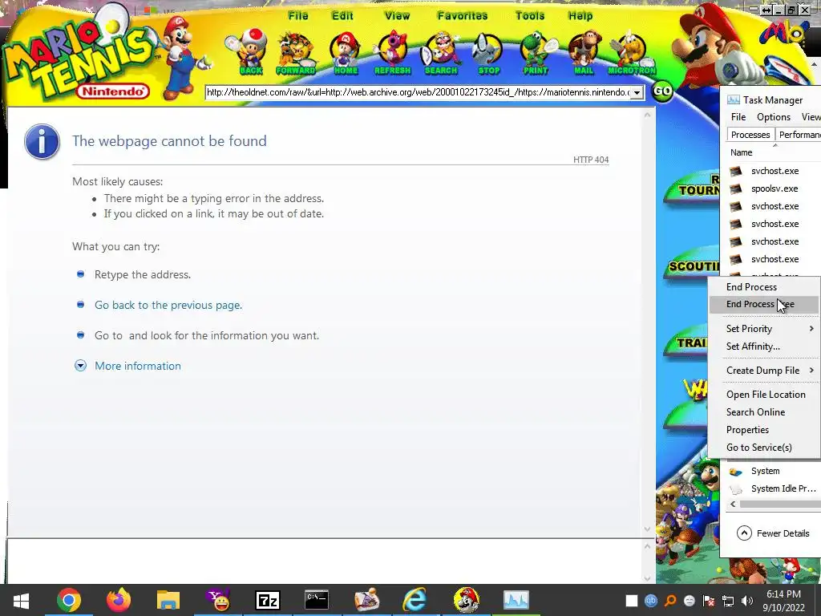Select Open File Location entry

tap(764, 395)
